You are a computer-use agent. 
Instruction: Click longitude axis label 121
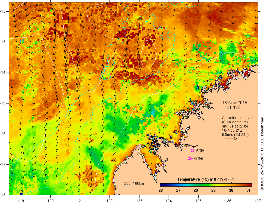80,201
